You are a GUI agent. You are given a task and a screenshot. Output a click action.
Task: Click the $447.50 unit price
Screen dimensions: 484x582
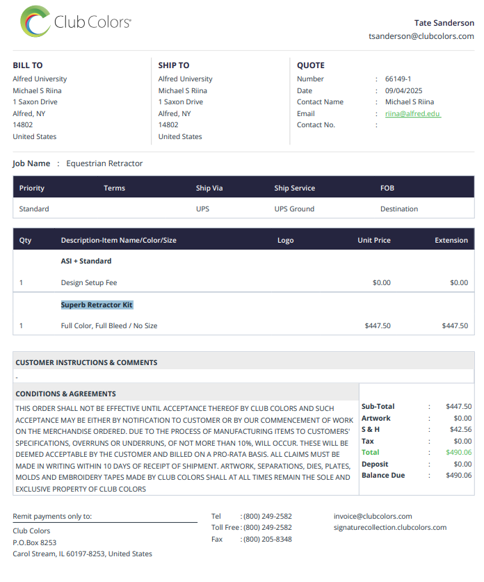point(378,325)
